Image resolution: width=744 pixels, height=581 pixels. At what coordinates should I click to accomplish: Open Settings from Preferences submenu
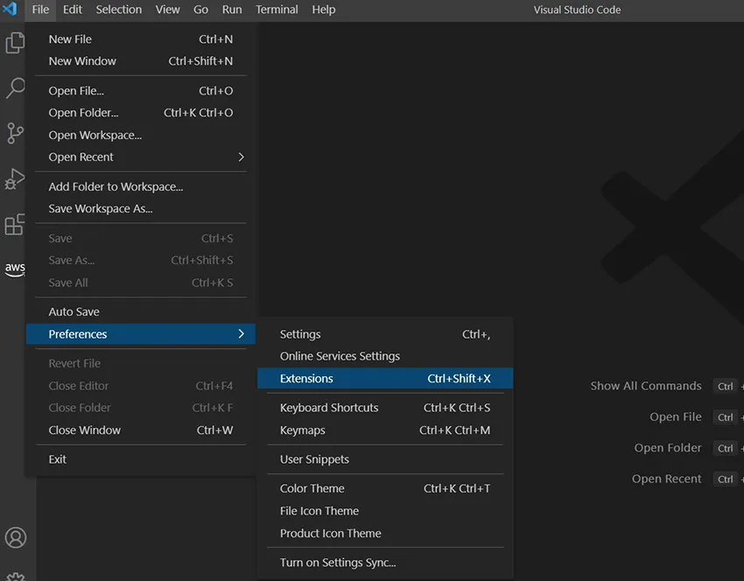coord(385,334)
